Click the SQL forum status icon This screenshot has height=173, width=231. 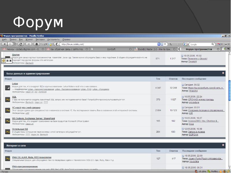coord(8,100)
